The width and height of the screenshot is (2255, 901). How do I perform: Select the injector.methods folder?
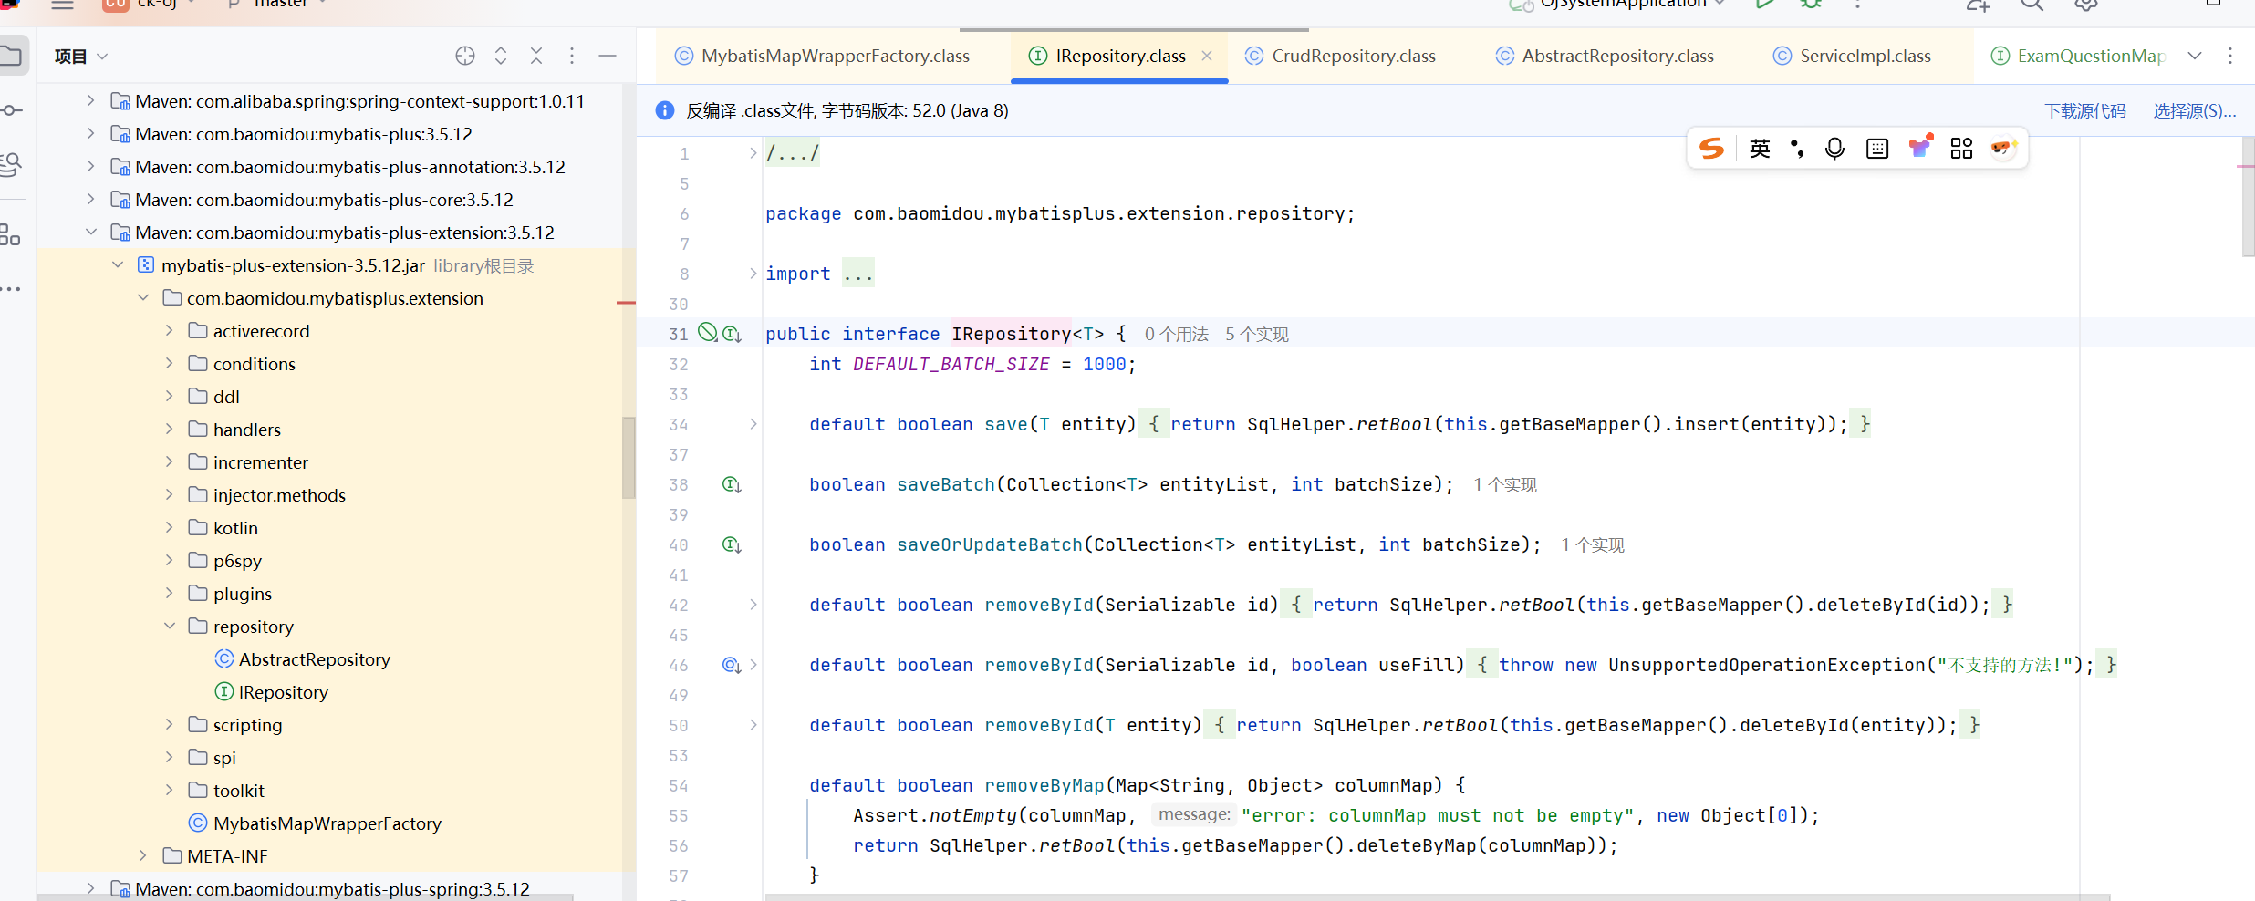point(279,495)
